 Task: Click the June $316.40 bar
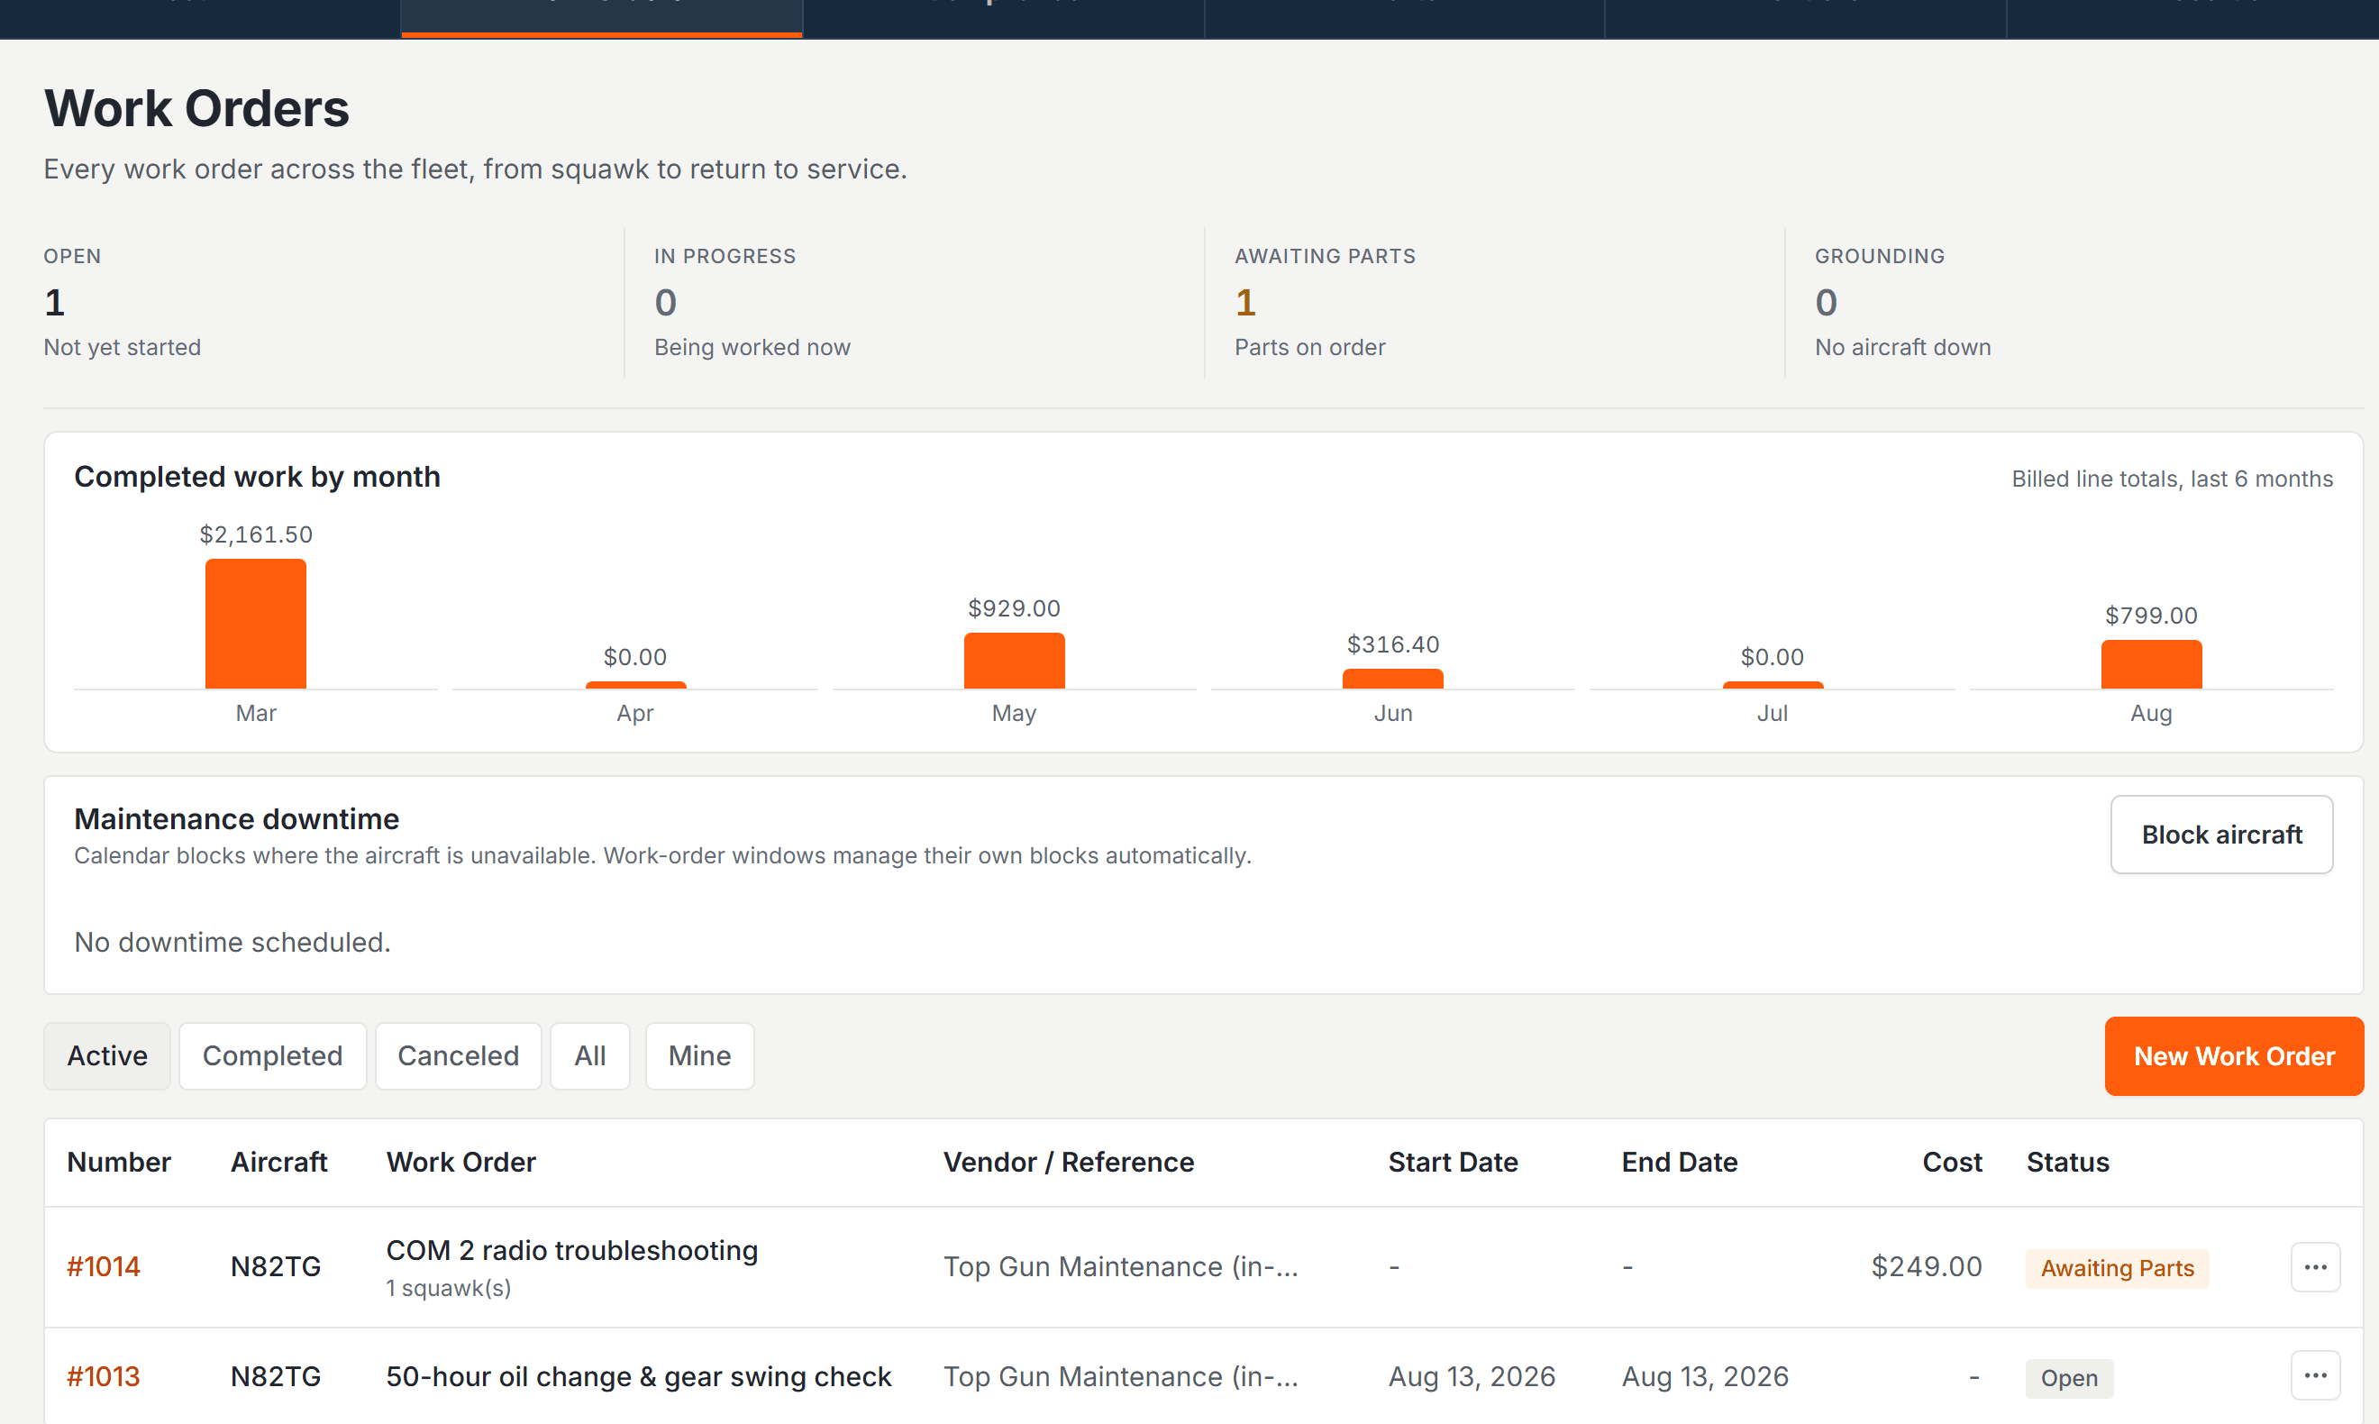1393,679
